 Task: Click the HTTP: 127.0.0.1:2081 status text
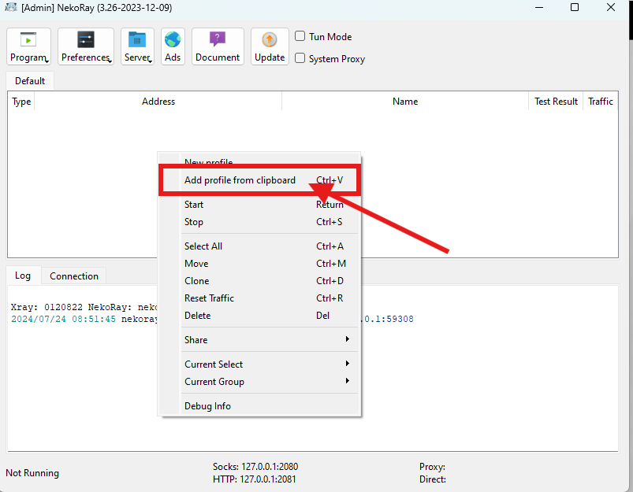click(x=255, y=479)
